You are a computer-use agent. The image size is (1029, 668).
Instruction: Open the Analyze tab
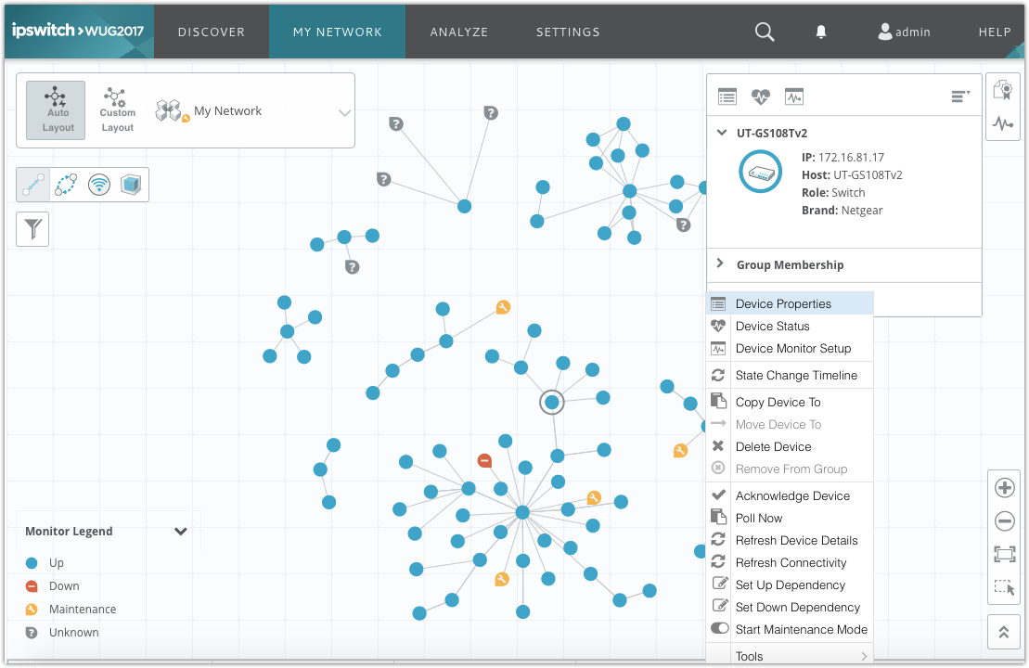(459, 32)
